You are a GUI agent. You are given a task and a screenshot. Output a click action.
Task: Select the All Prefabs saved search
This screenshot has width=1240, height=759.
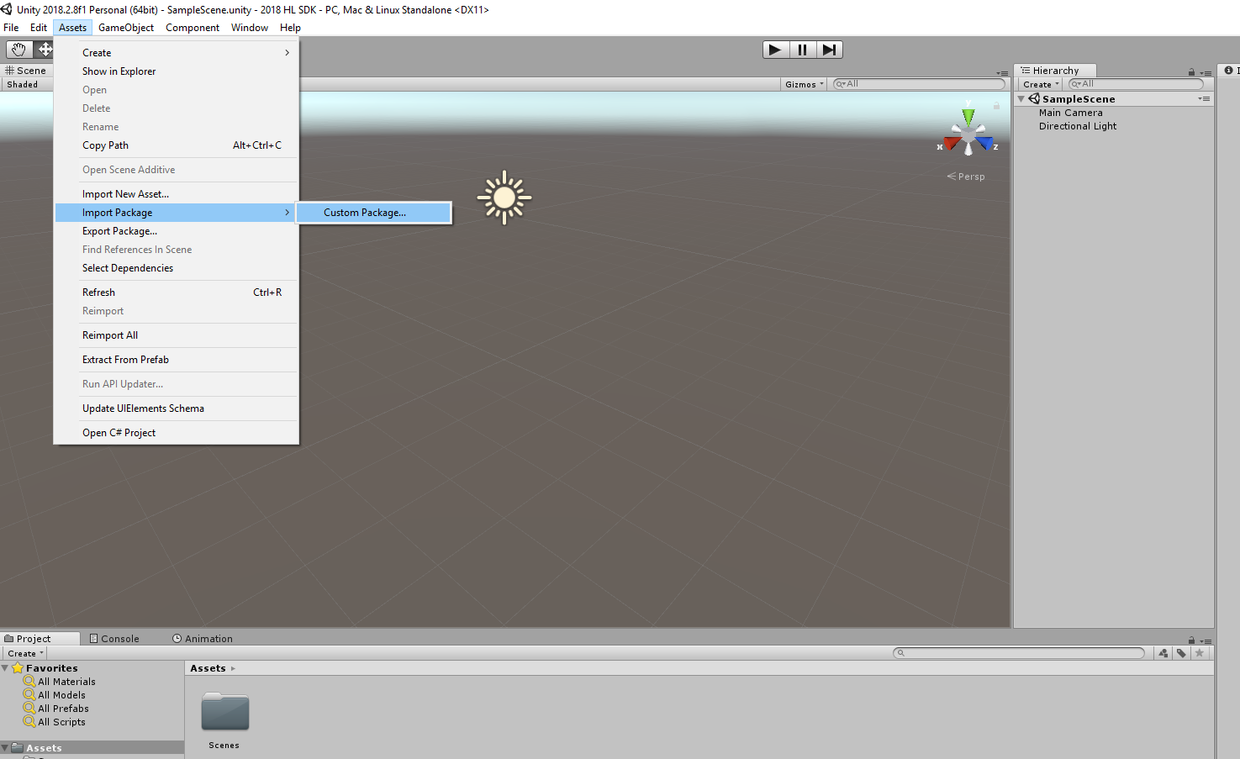coord(63,709)
